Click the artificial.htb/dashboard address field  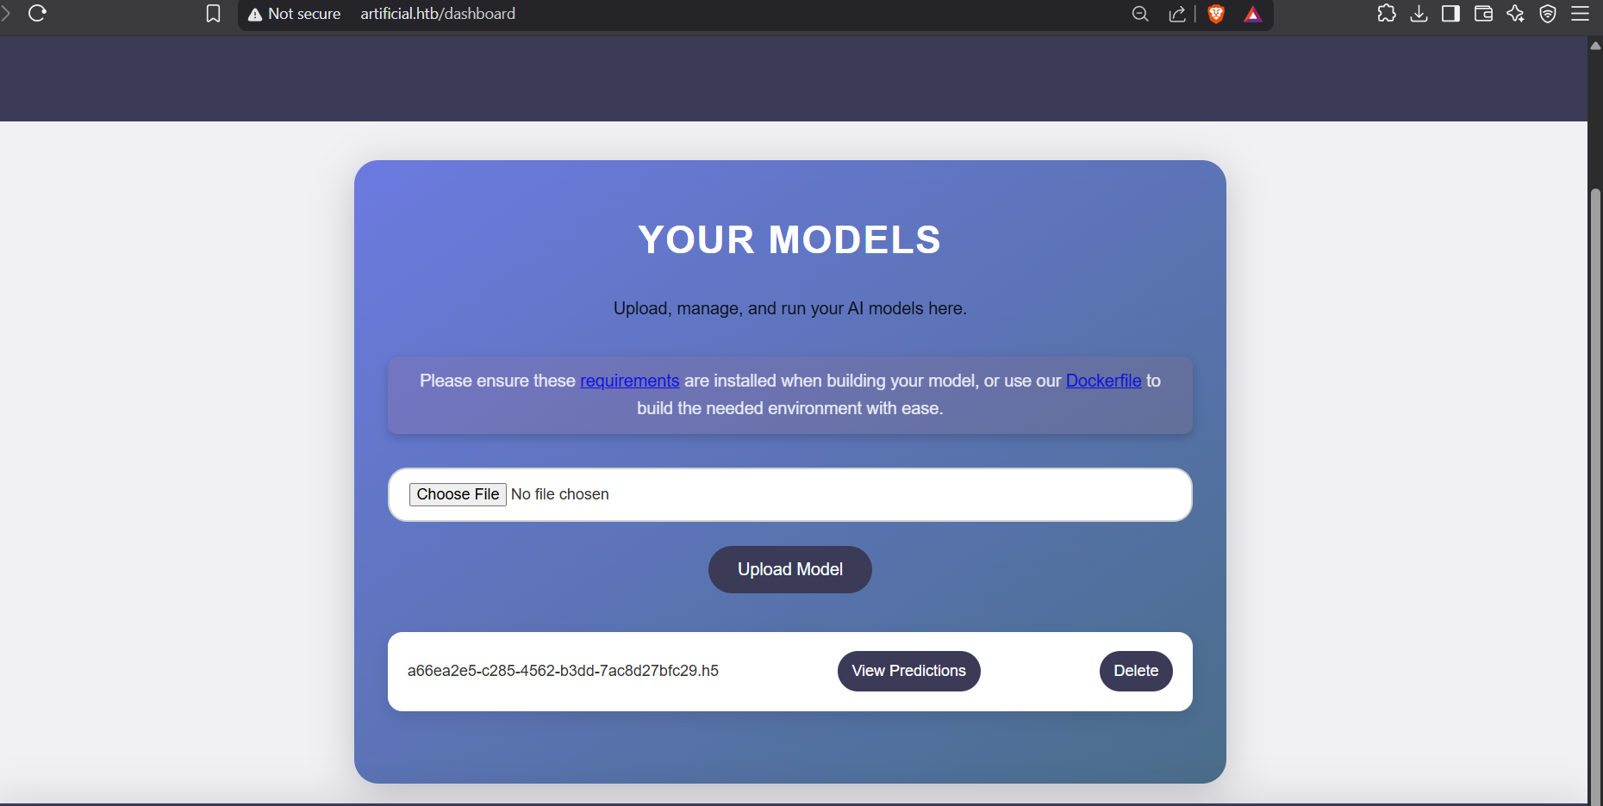(438, 14)
